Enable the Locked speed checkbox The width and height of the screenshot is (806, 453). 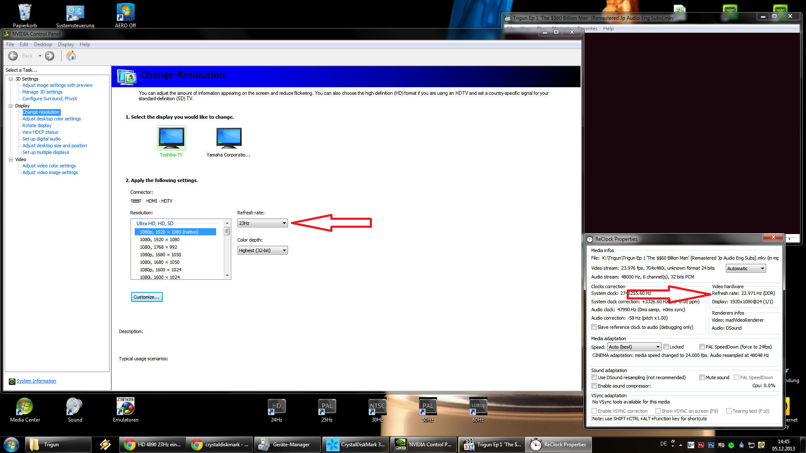(666, 347)
